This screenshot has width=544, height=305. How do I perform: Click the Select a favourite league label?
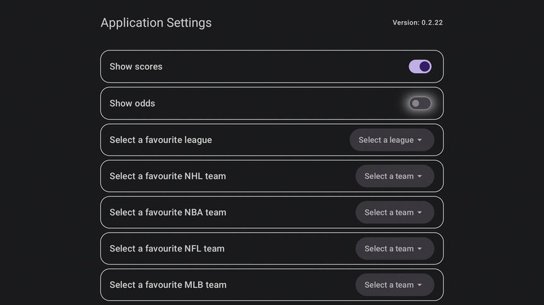tap(160, 140)
